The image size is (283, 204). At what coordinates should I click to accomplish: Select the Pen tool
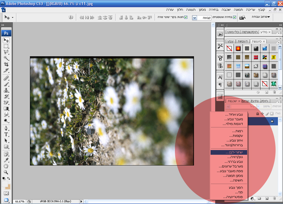click(x=6, y=128)
